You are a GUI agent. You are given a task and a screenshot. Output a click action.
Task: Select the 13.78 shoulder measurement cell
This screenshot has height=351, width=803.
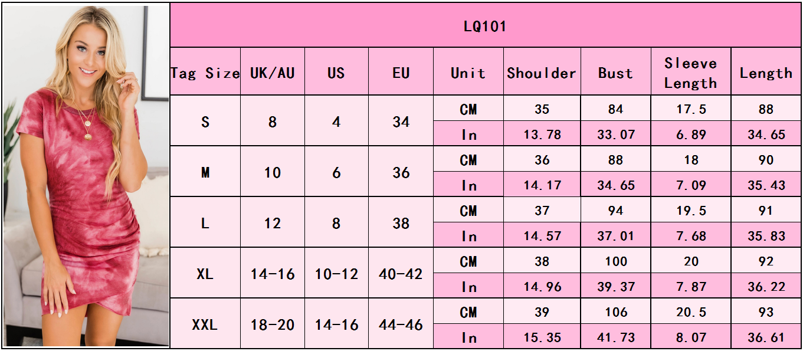(x=542, y=135)
